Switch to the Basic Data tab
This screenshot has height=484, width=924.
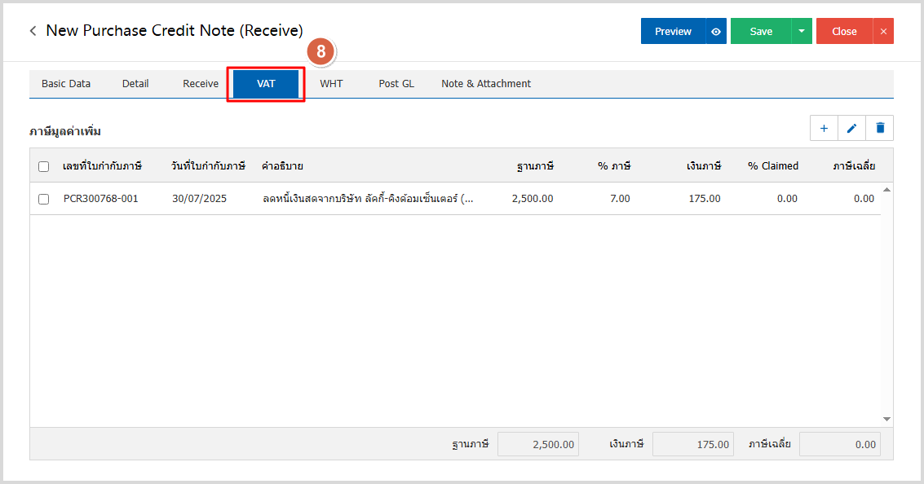pyautogui.click(x=66, y=84)
